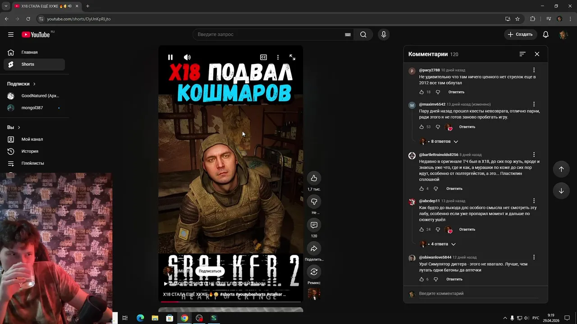Focus Введите комментарий comment field

(x=478, y=294)
